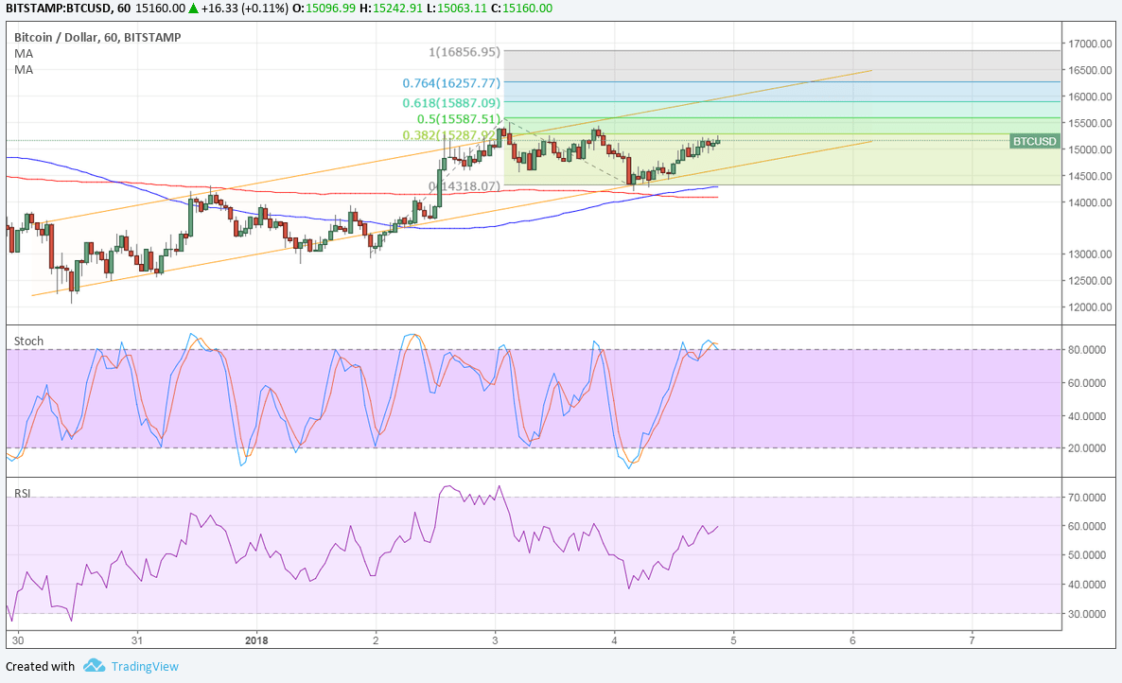Viewport: 1122px width, 683px height.
Task: Select the 2018 marker on the time axis
Action: pyautogui.click(x=256, y=639)
